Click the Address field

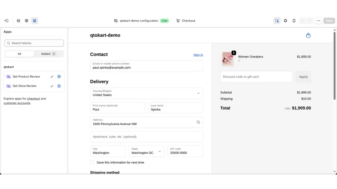click(146, 122)
